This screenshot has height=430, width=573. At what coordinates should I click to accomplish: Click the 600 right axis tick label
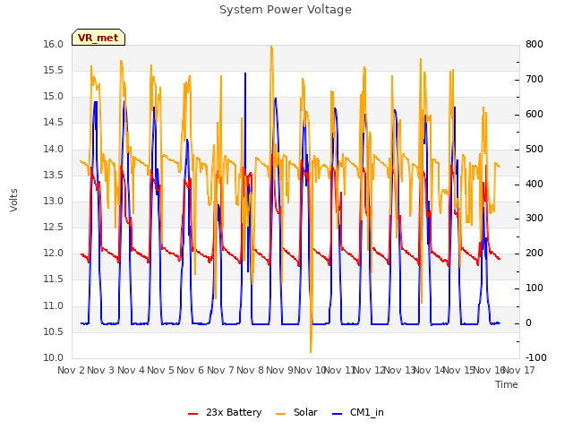click(535, 114)
